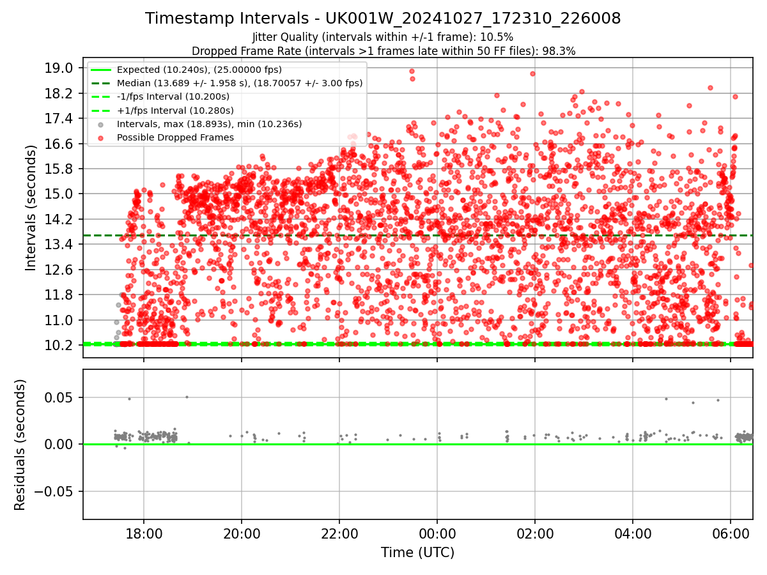The image size is (767, 575).
Task: Click legend entry '-1/fps Interval (10.200s)'
Action: (173, 96)
